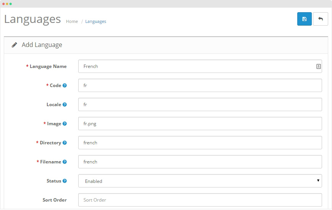Click the pencil icon beside Add Language
332x210 pixels.
point(15,45)
